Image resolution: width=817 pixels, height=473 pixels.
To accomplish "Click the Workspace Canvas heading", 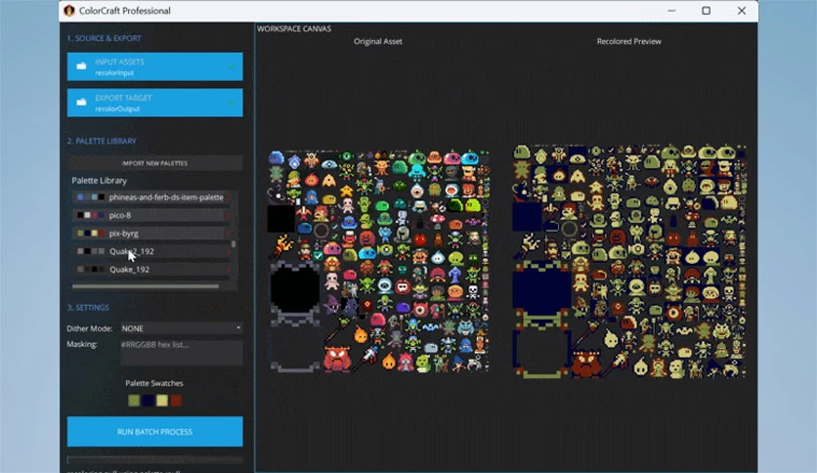I will (x=294, y=28).
